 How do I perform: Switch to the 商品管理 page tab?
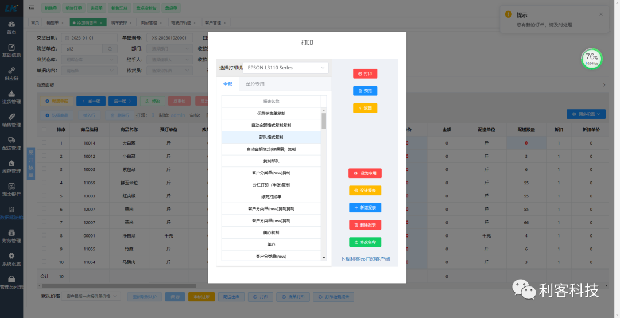point(152,22)
